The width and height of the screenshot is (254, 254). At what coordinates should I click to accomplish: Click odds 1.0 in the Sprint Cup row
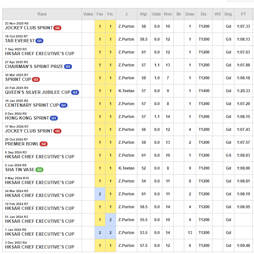pos(157,78)
